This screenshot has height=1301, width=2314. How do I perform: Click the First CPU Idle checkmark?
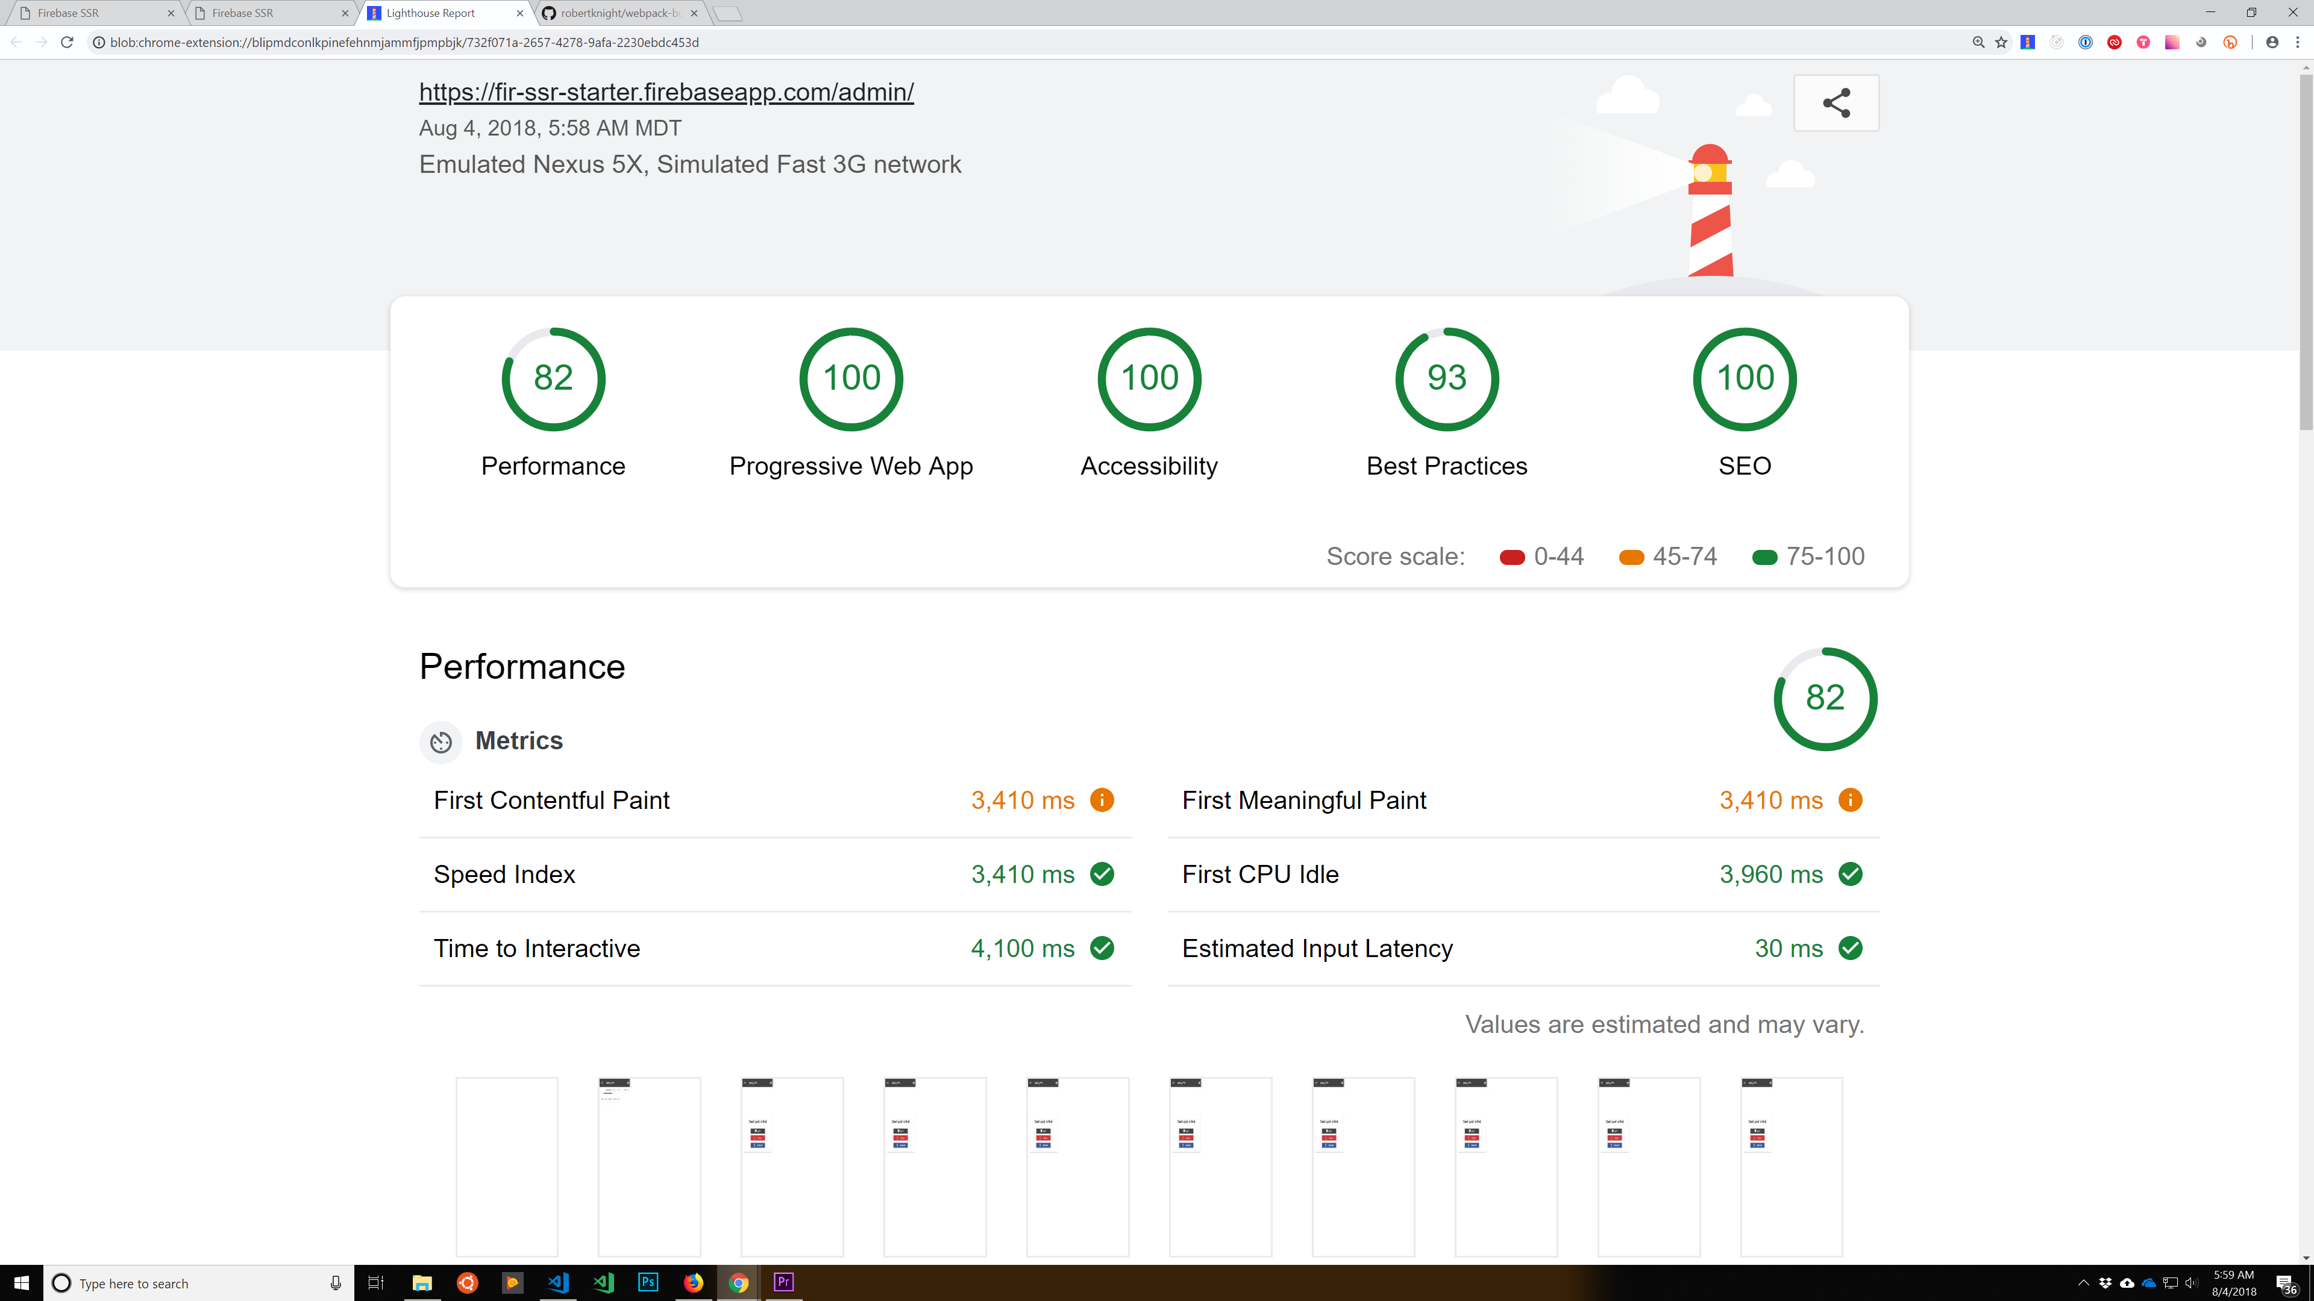(1849, 873)
